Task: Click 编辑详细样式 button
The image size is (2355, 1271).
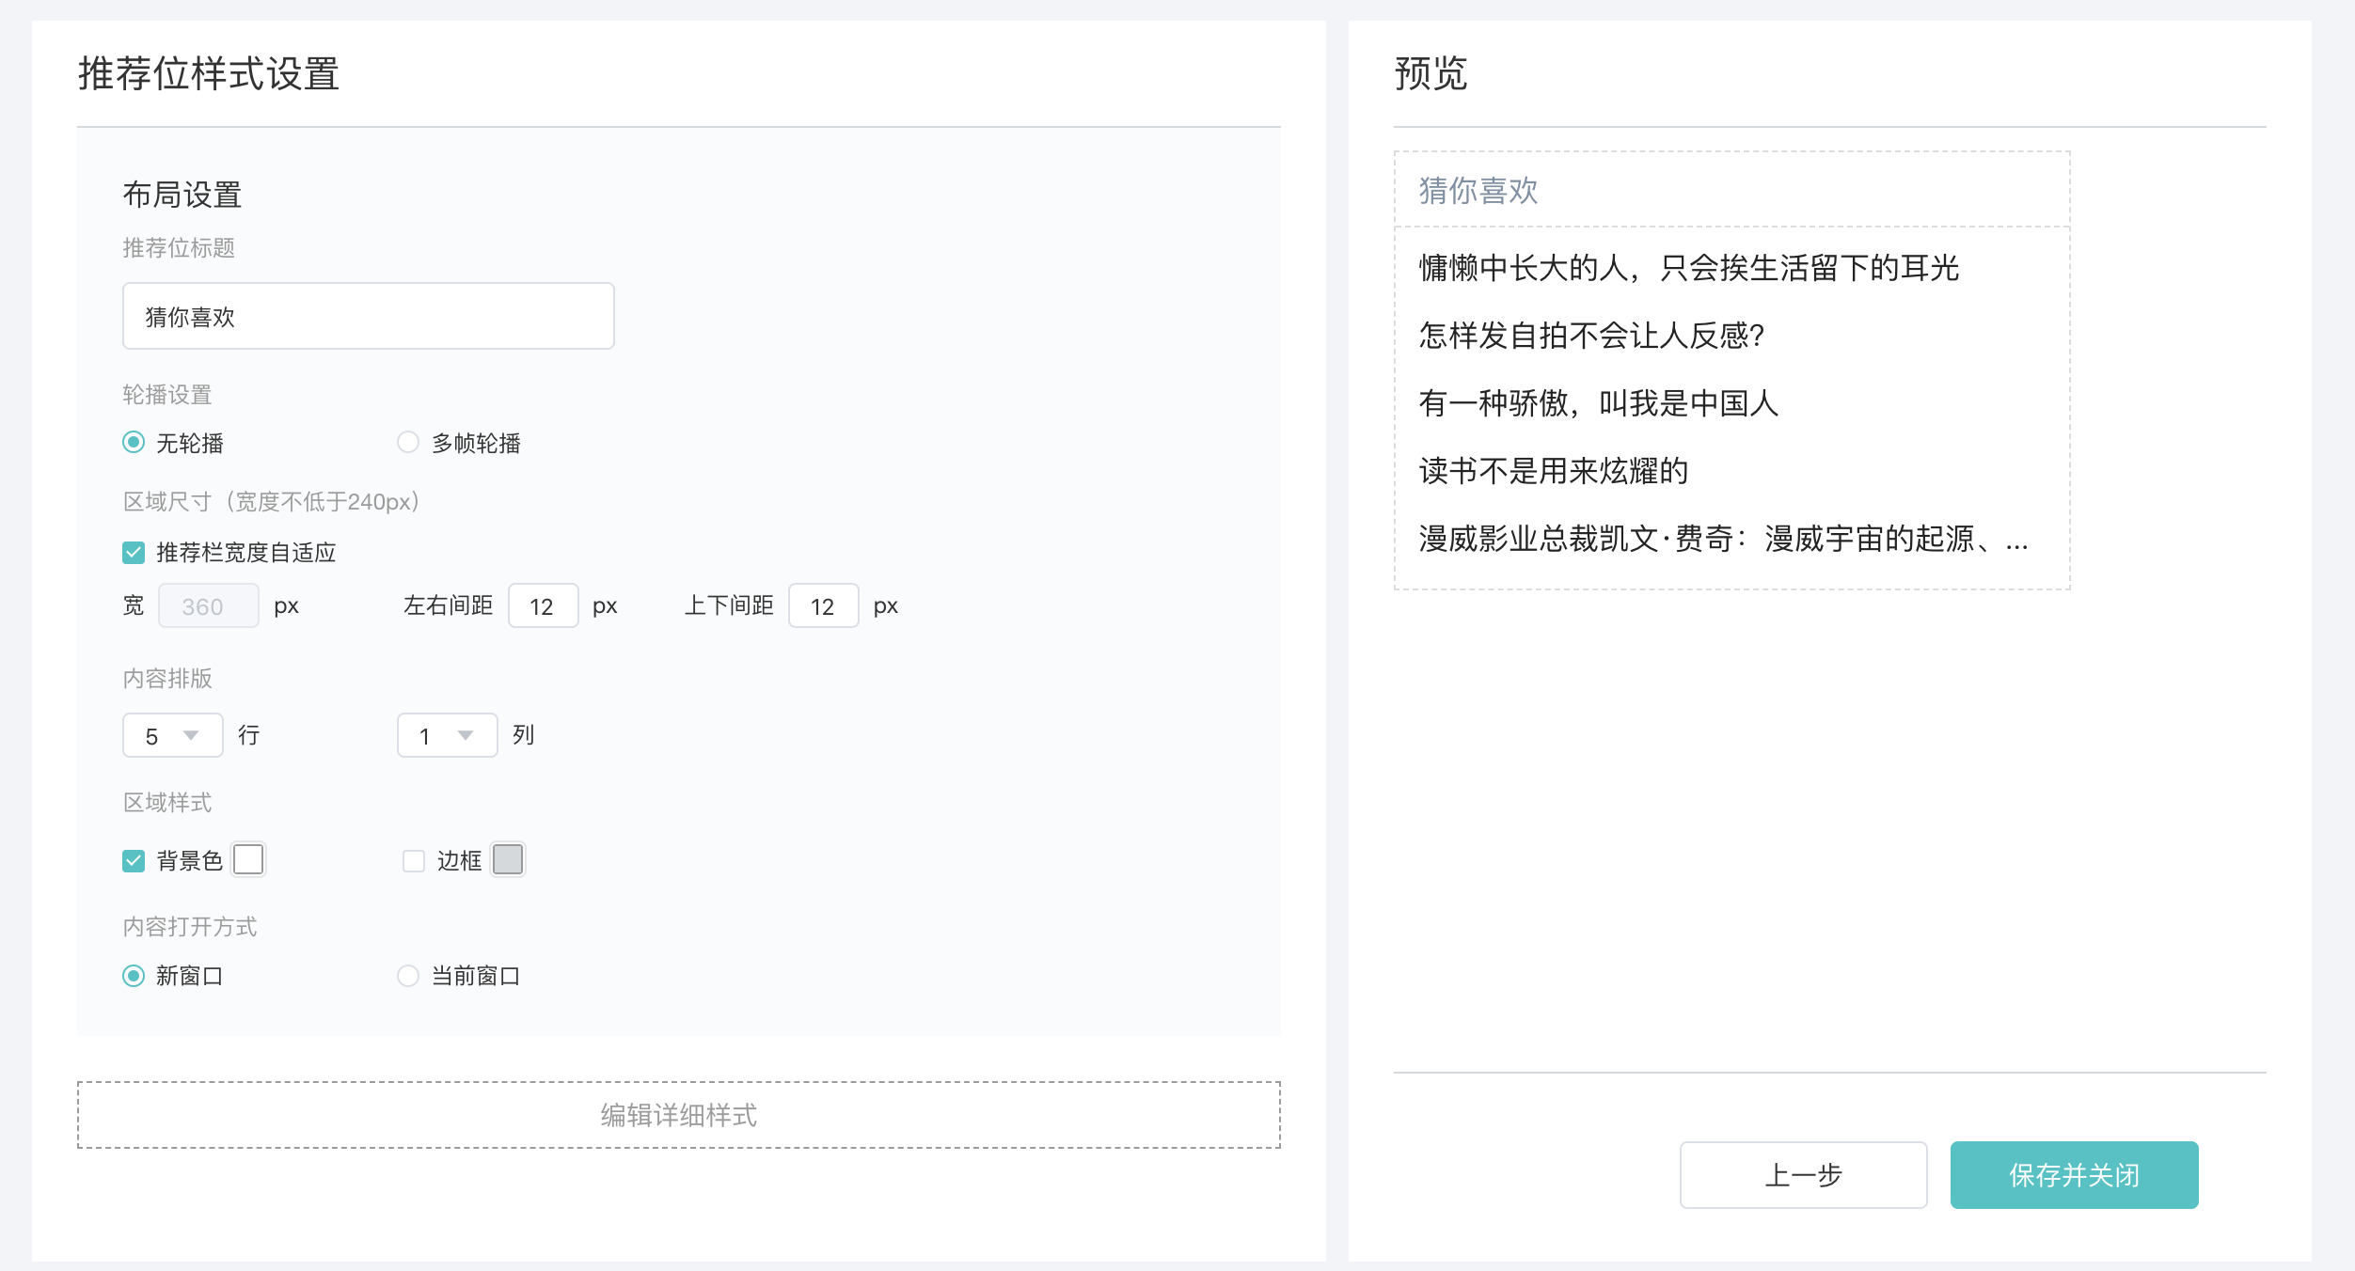Action: pyautogui.click(x=679, y=1115)
